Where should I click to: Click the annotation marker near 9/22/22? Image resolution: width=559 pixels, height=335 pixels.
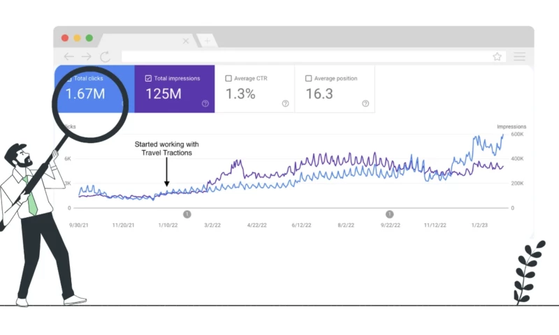[x=389, y=214]
